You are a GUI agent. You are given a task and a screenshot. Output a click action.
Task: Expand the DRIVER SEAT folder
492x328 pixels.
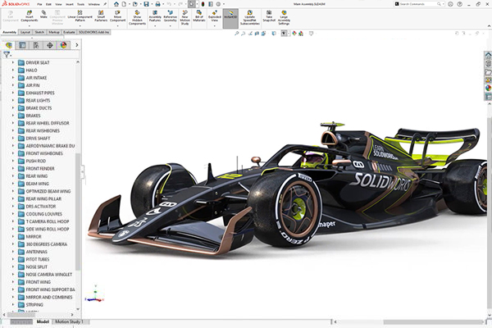click(13, 62)
